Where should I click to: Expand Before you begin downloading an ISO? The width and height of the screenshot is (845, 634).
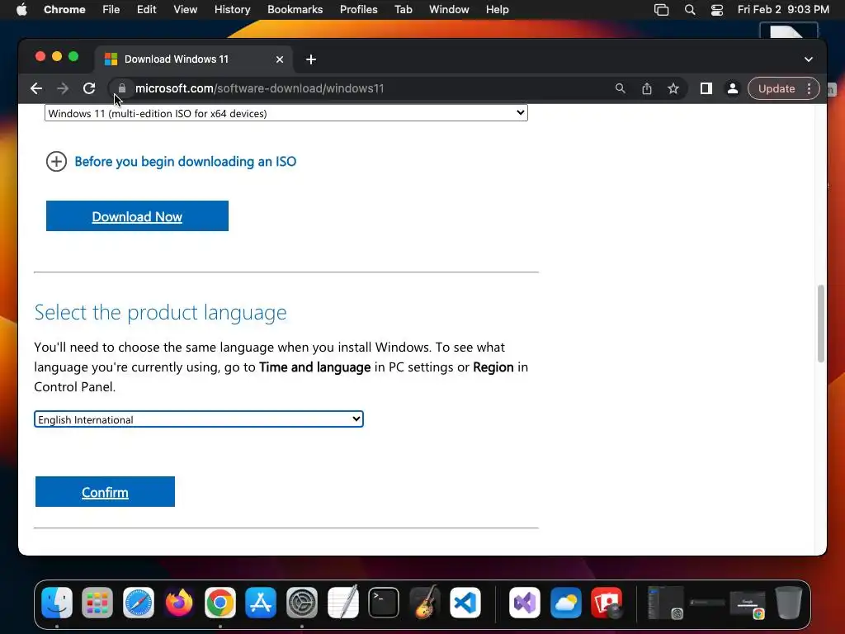172,161
